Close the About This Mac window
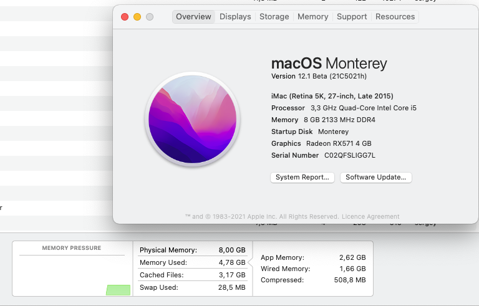Image resolution: width=479 pixels, height=306 pixels. pyautogui.click(x=125, y=17)
